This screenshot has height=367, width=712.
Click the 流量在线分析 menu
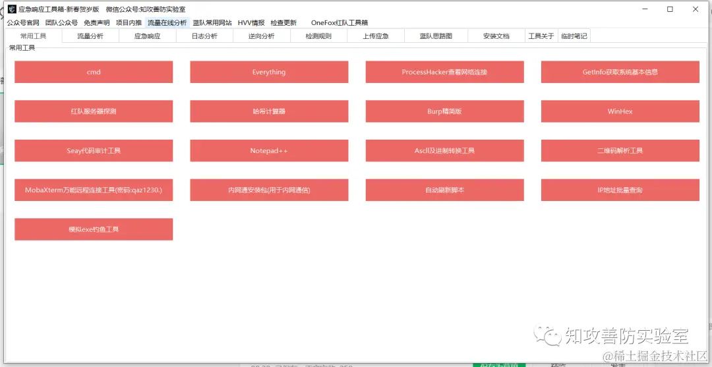167,22
